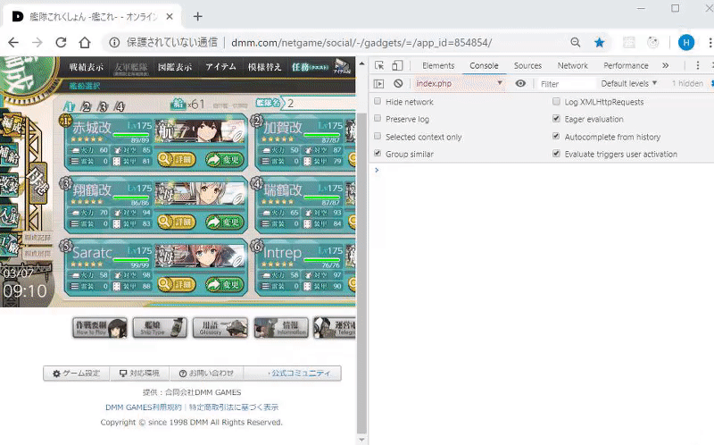This screenshot has width=714, height=445.
Task: Click the Glossary banner
Action: tap(220, 328)
